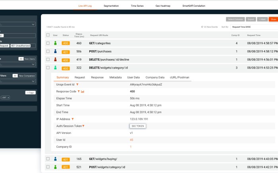
Task: Click the filter icon beside Response Code
Action: pyautogui.click(x=79, y=91)
